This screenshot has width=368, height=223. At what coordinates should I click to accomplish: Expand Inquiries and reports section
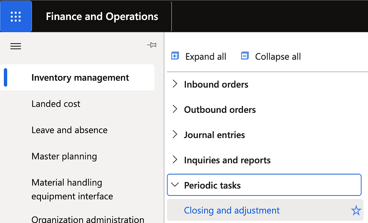175,160
